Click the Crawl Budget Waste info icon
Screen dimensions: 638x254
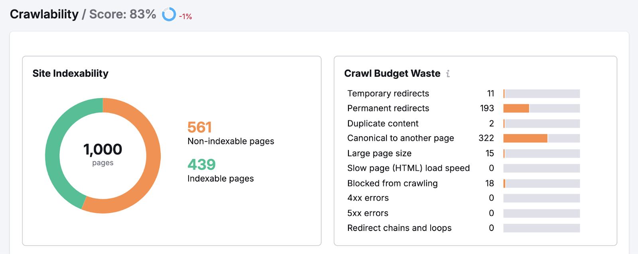click(448, 74)
